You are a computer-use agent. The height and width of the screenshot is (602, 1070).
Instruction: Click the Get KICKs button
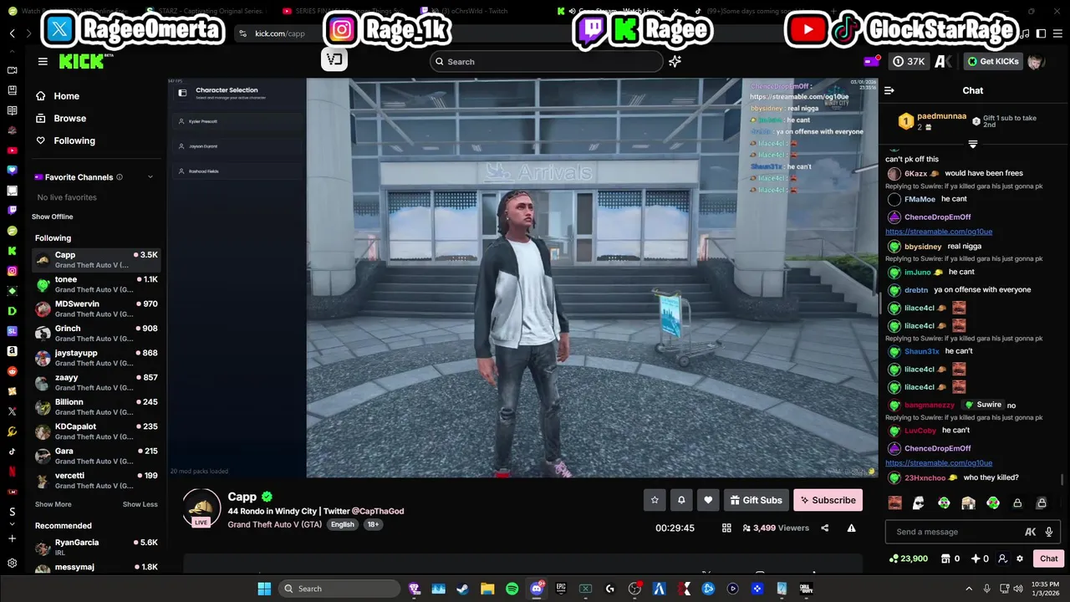[993, 61]
